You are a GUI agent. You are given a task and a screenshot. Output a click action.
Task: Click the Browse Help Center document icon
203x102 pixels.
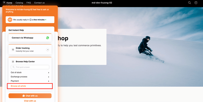[13, 62]
